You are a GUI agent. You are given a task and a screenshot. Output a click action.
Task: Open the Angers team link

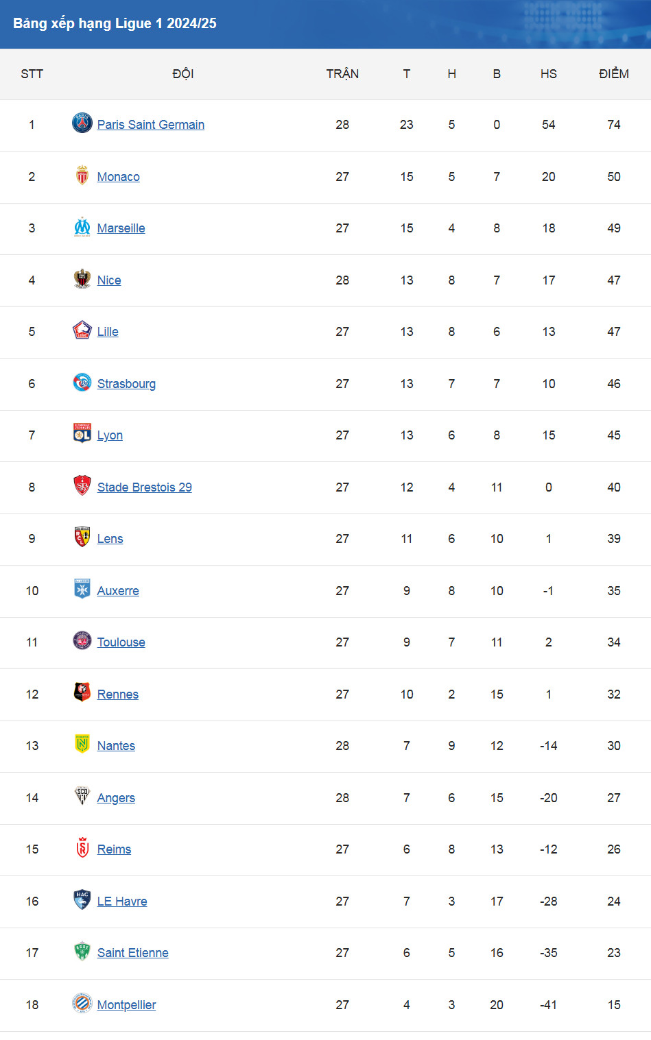tap(116, 798)
